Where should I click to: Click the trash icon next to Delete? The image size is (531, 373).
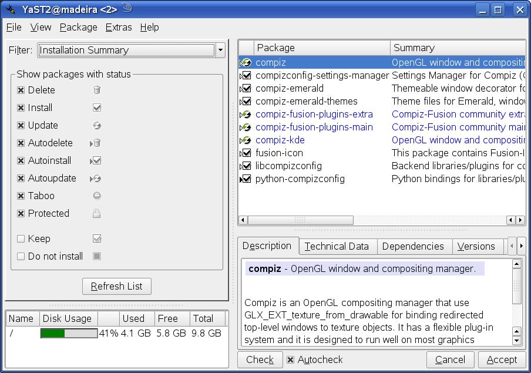pos(97,90)
